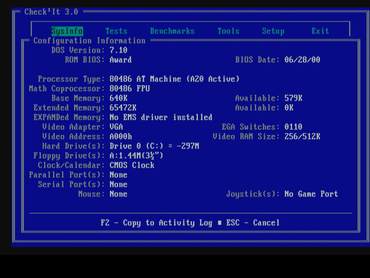This screenshot has height=278, width=370.
Task: Click the Mouse label
Action: coord(92,194)
